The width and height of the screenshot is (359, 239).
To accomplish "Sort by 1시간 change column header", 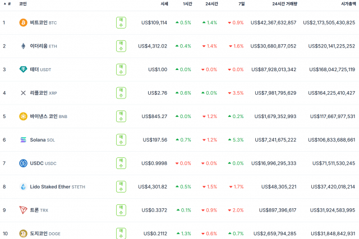I will click(x=187, y=3).
